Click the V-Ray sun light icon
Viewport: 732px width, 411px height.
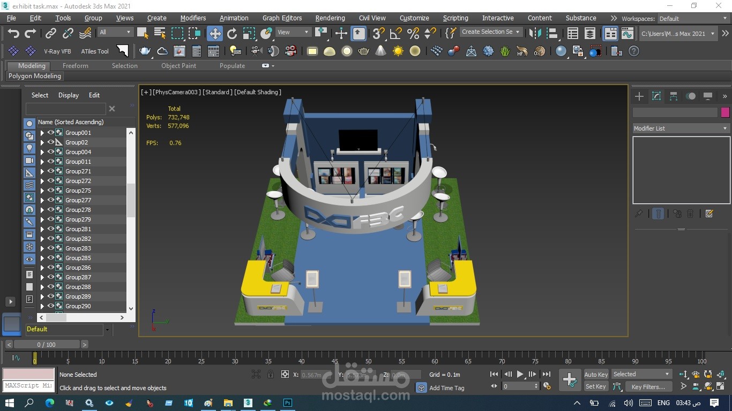tap(398, 51)
